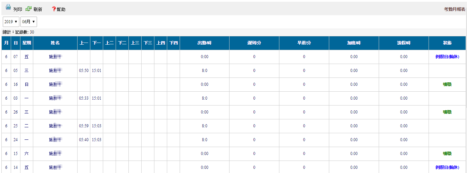The image size is (467, 173).
Task: Click the 星期 column header
Action: (x=26, y=43)
